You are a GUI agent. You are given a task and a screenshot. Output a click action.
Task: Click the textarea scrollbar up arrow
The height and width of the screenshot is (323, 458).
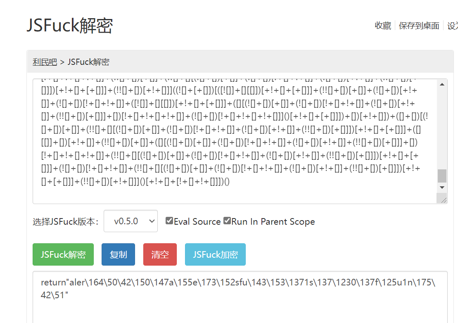tap(442, 84)
